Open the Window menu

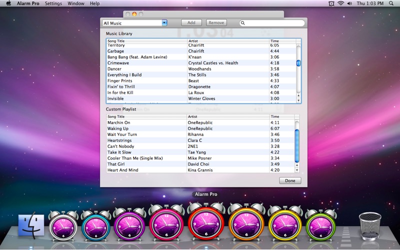(75, 3)
